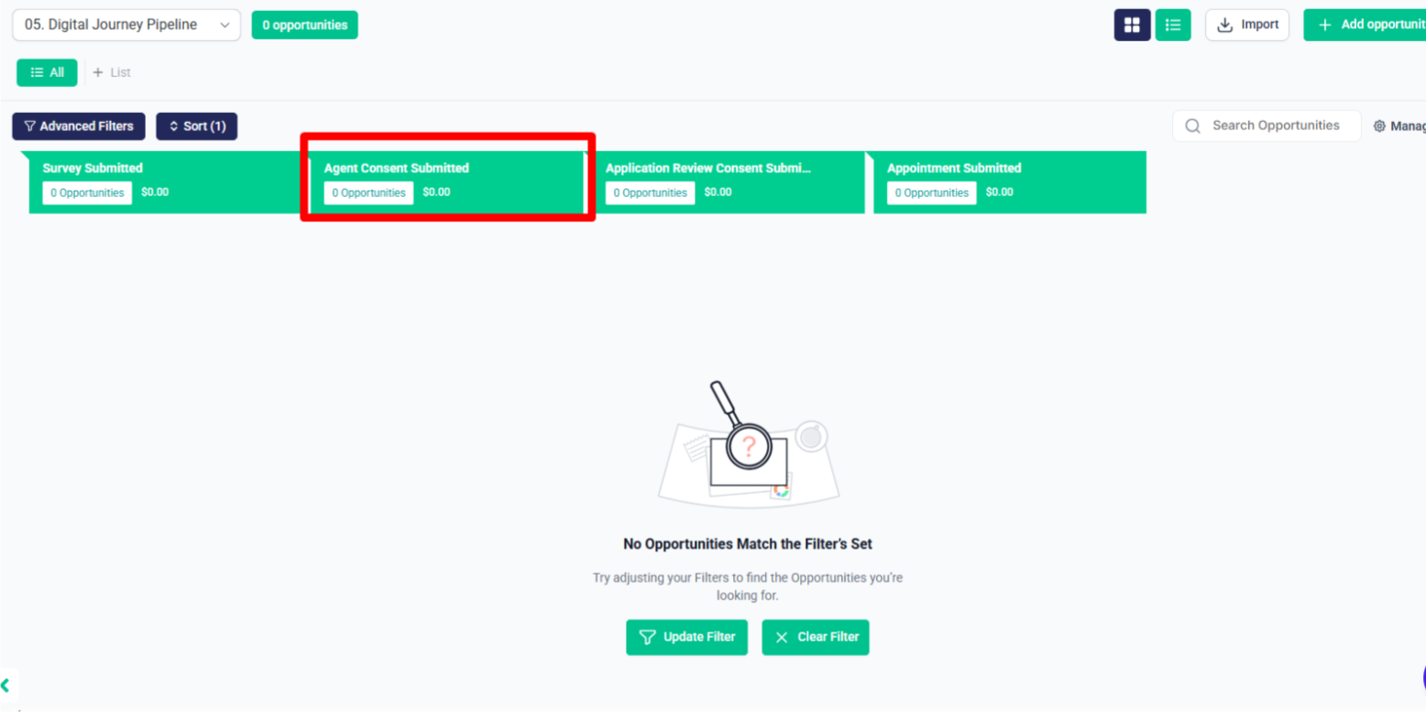Click the search magnifier icon
The width and height of the screenshot is (1426, 723).
coord(1192,126)
